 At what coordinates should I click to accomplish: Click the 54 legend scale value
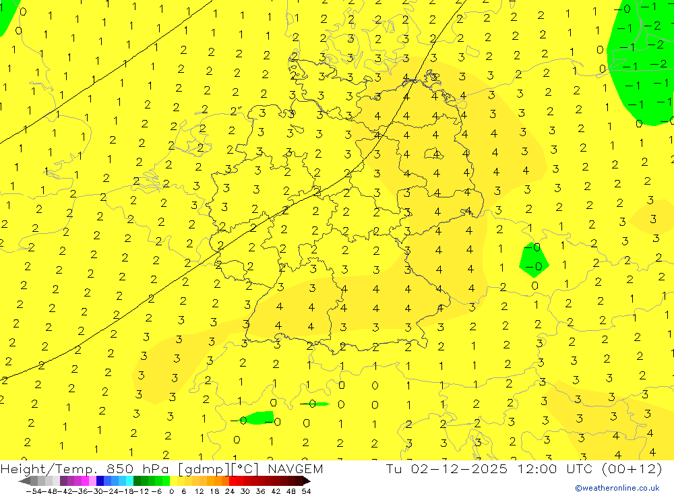pos(306,491)
